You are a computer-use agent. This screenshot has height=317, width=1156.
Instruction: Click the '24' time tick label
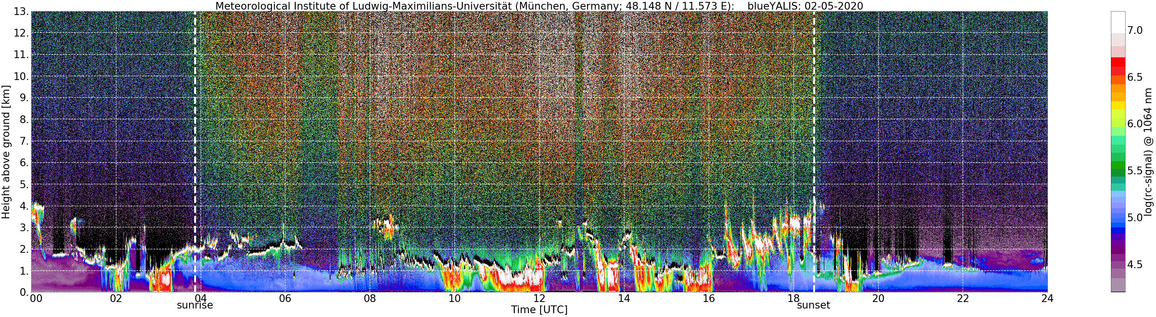[1047, 299]
